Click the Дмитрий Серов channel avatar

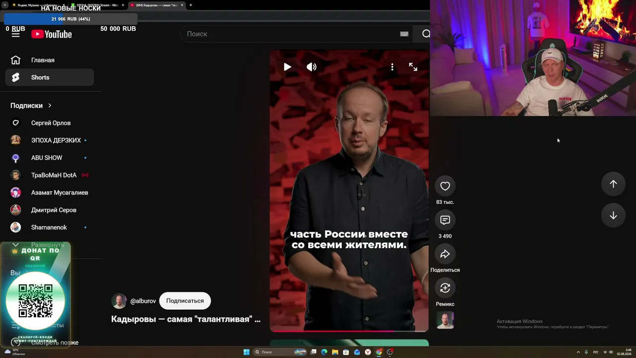click(16, 210)
